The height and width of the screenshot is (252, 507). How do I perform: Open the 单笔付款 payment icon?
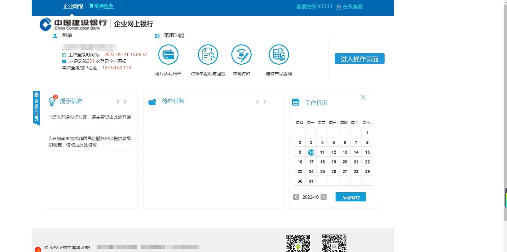242,54
